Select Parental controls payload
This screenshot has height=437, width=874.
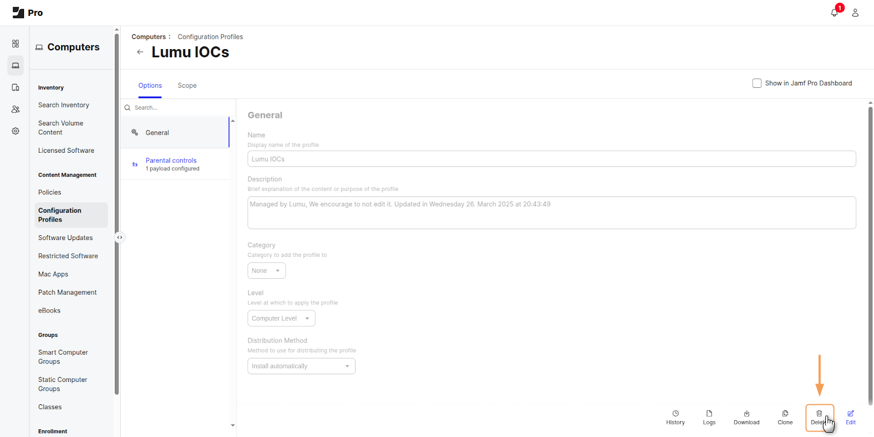click(171, 161)
